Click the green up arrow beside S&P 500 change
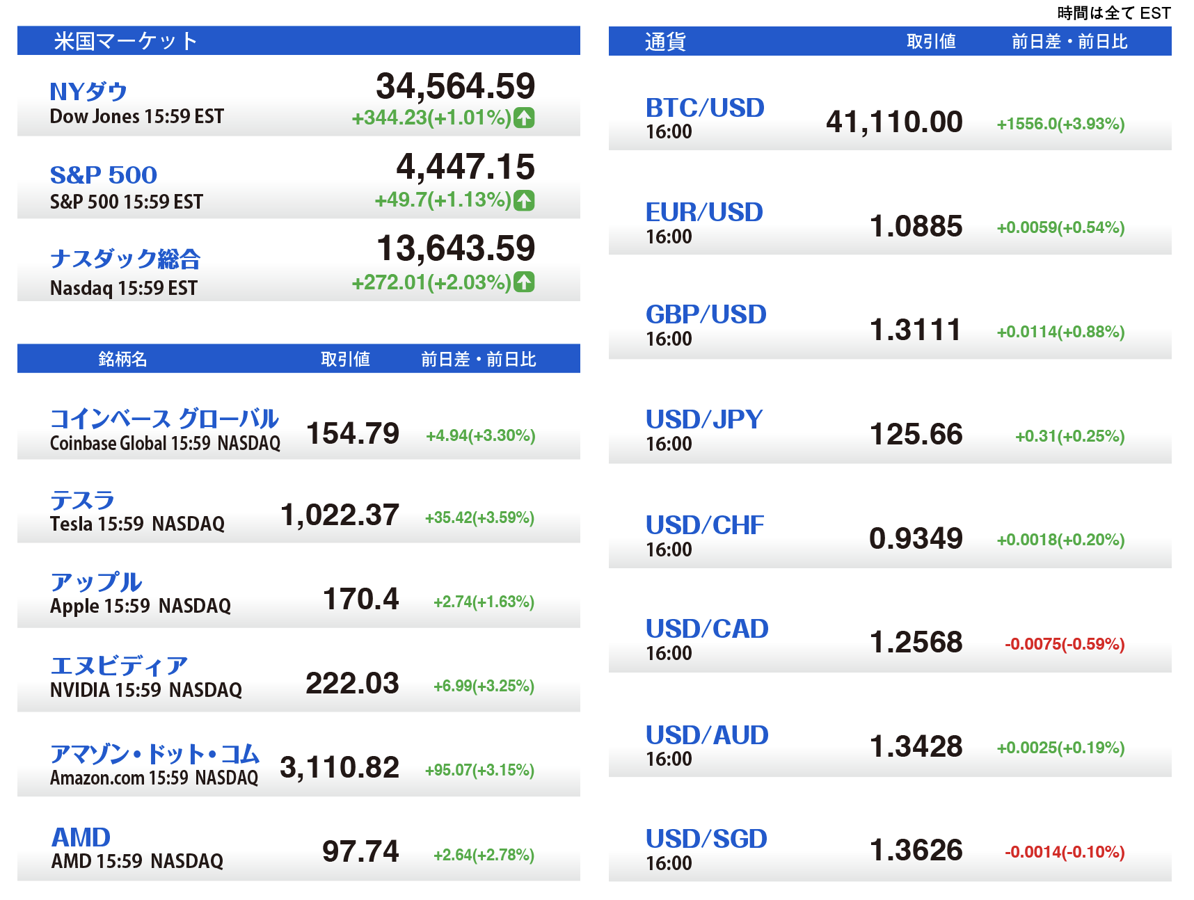The width and height of the screenshot is (1194, 900). point(523,200)
